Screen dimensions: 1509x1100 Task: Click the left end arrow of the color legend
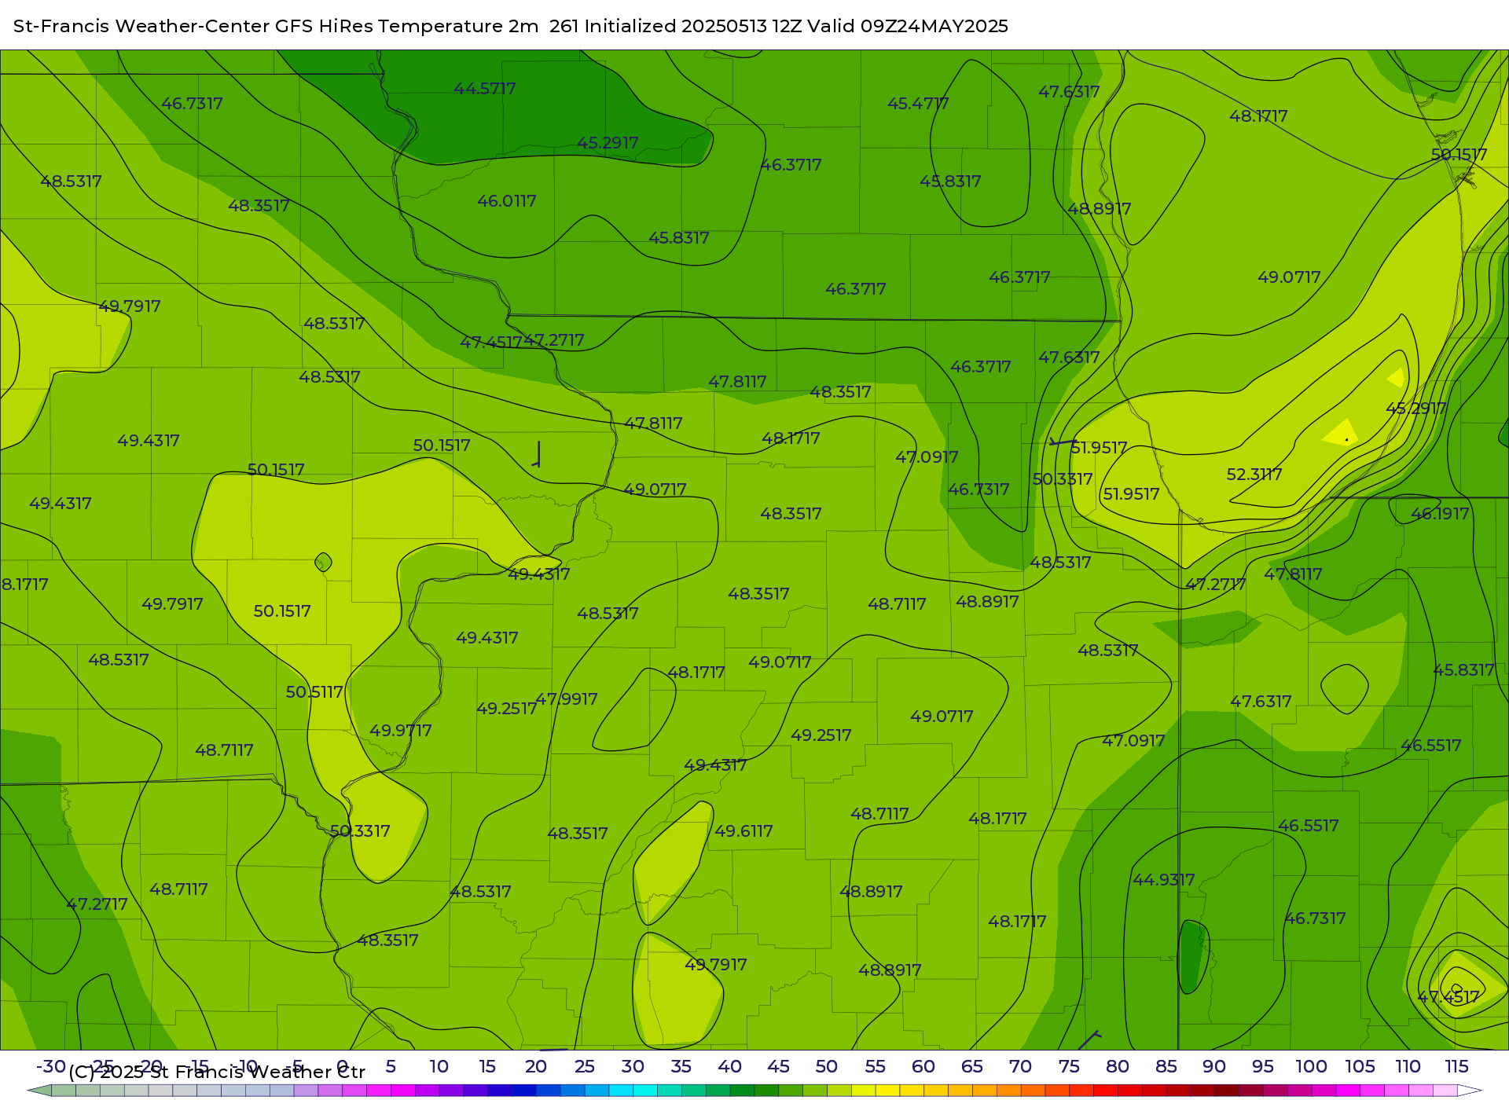point(39,1091)
